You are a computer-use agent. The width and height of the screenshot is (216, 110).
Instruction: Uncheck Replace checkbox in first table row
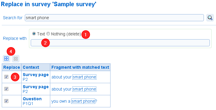click(6, 77)
